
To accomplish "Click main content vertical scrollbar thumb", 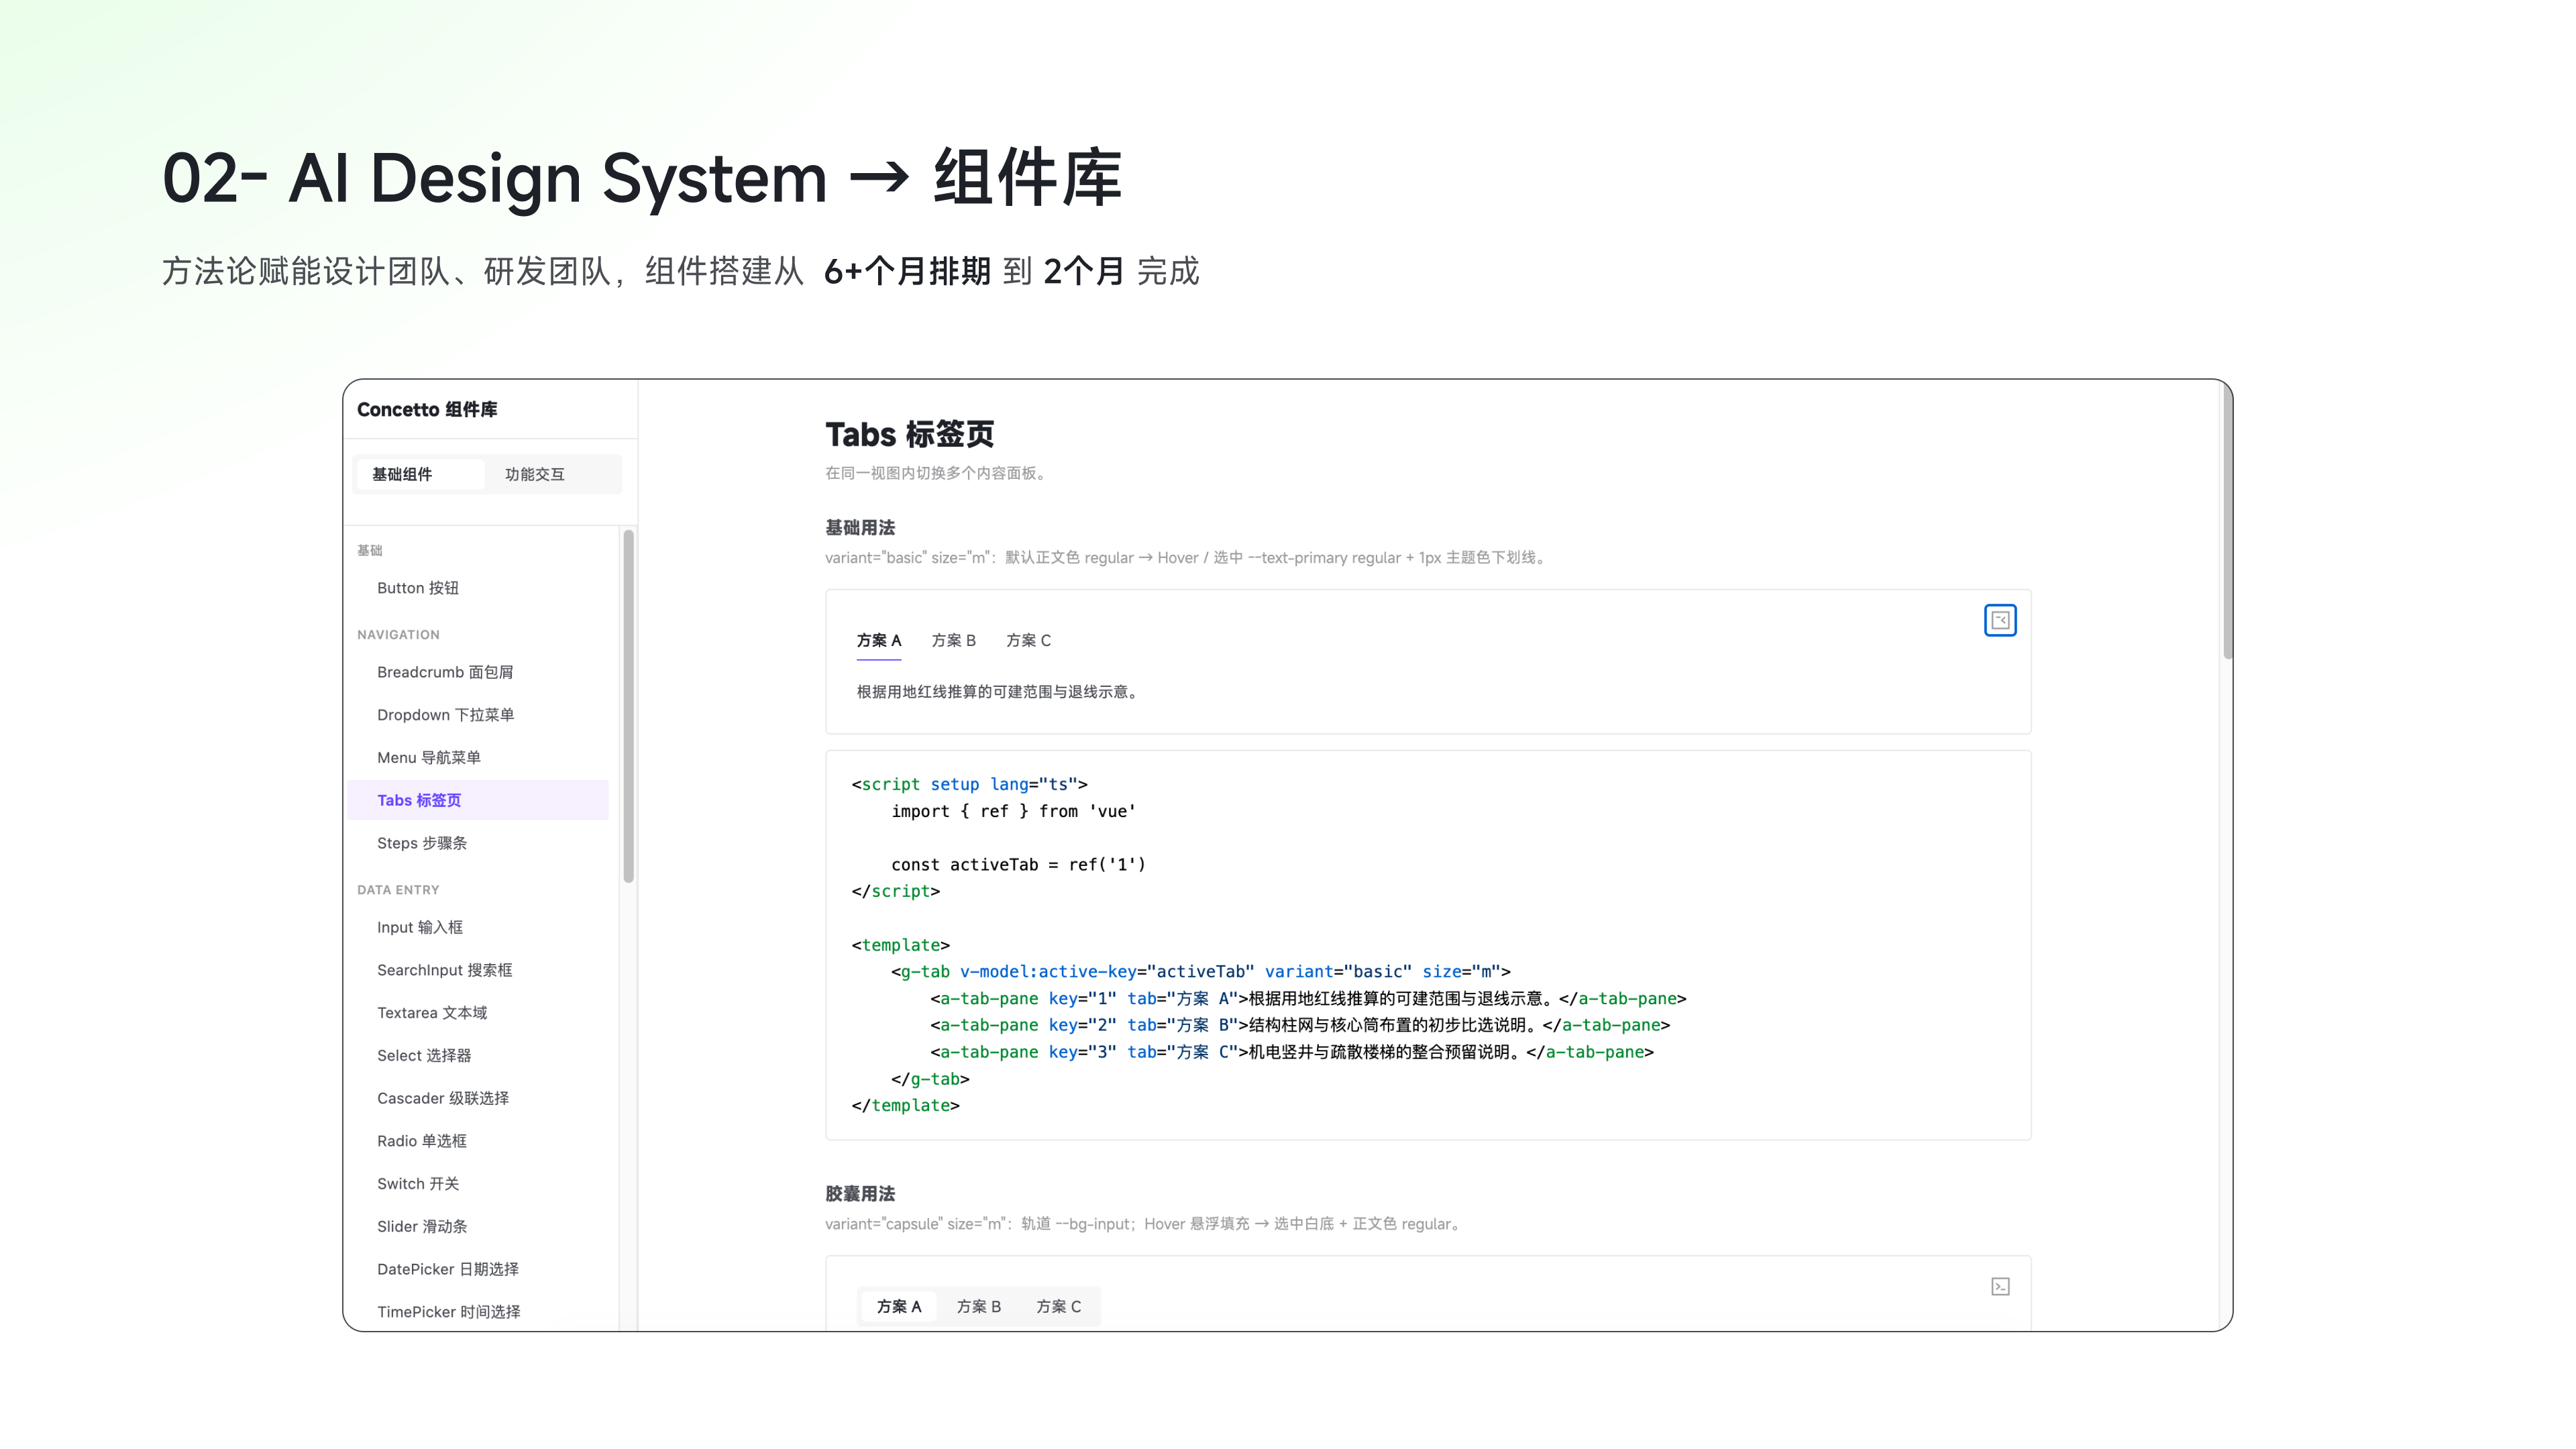I will [x=2227, y=520].
